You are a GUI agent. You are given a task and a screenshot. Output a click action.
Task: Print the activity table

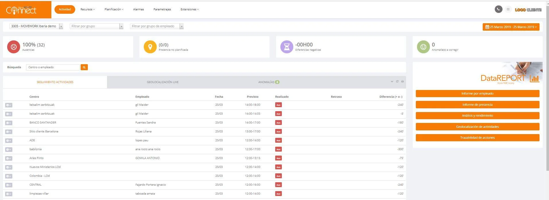402,81
